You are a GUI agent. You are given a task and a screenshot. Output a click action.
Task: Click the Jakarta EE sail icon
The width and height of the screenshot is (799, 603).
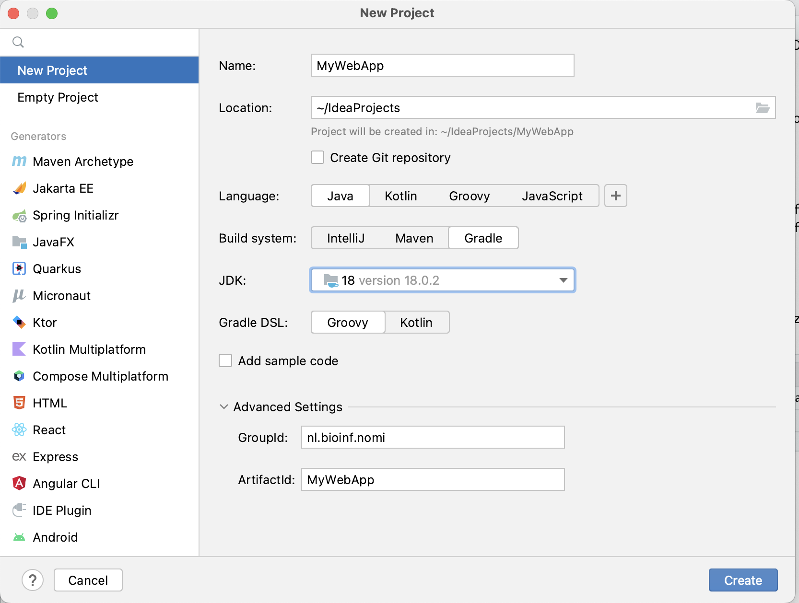pos(19,188)
